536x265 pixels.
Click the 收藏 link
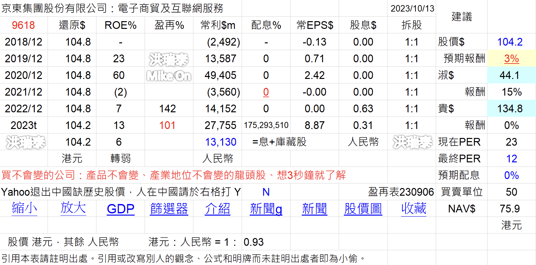414,209
